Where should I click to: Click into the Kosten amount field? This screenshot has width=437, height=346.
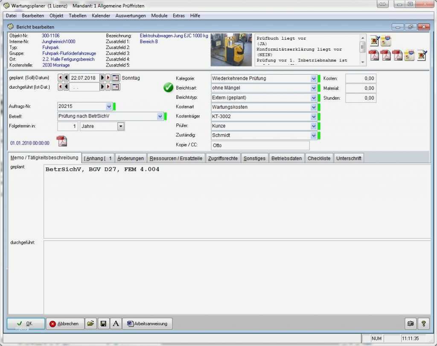[361, 78]
